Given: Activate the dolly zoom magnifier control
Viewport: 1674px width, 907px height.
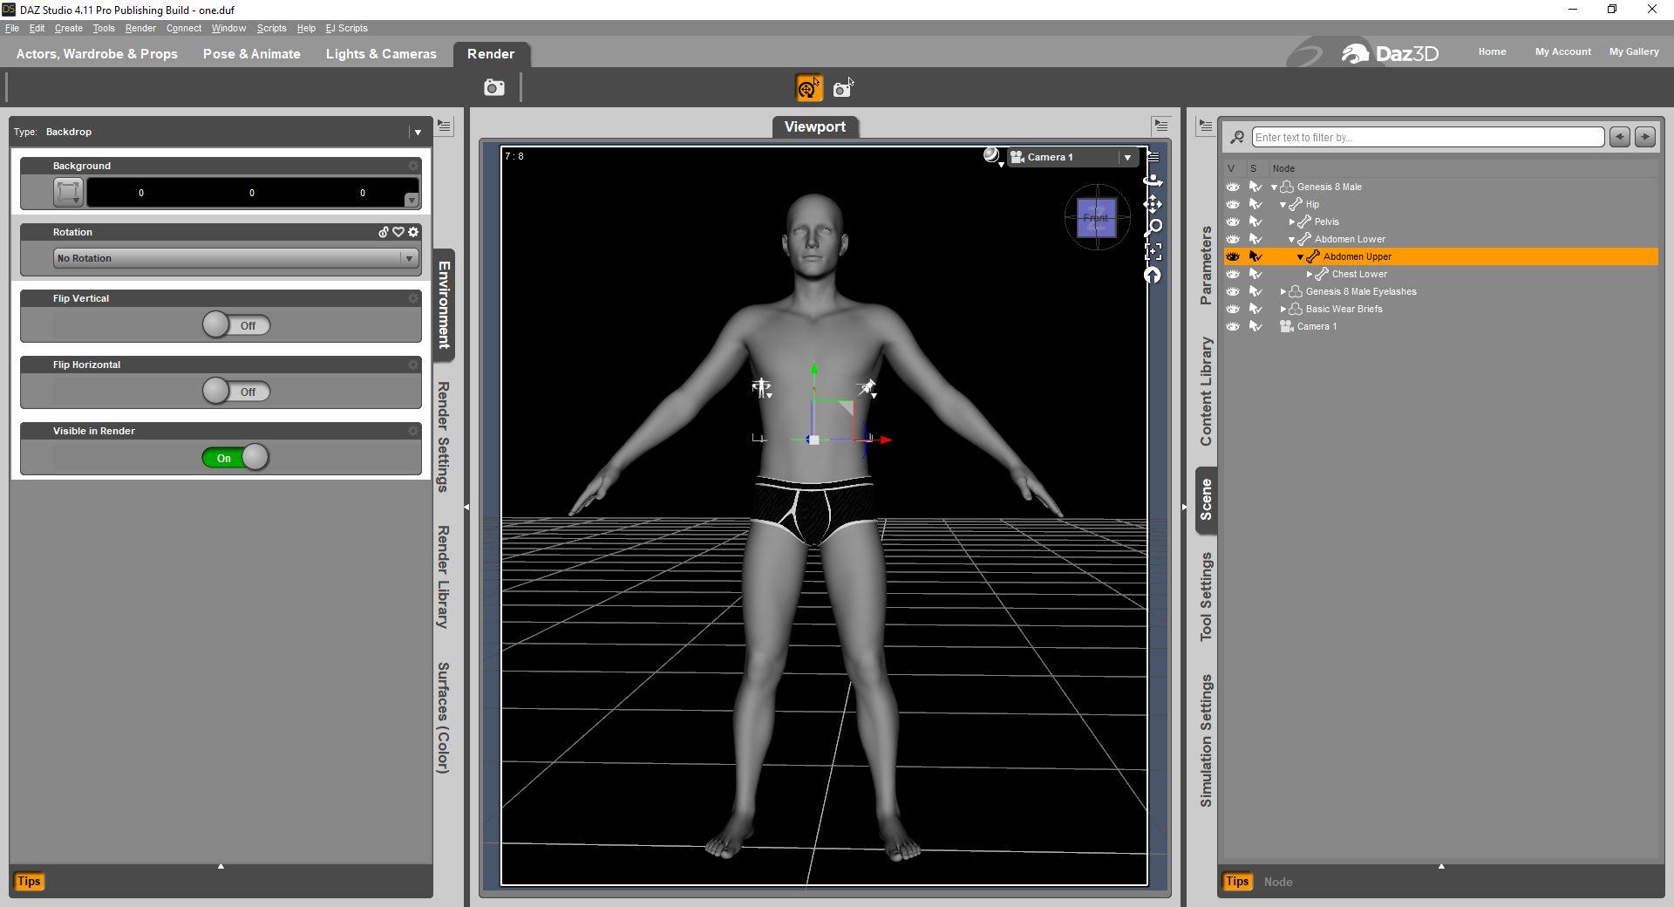Looking at the screenshot, I should point(1153,228).
